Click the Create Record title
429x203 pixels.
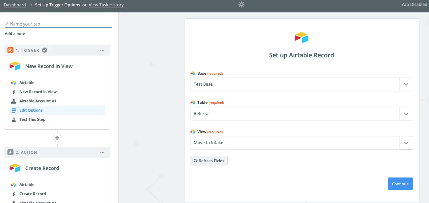(x=42, y=168)
